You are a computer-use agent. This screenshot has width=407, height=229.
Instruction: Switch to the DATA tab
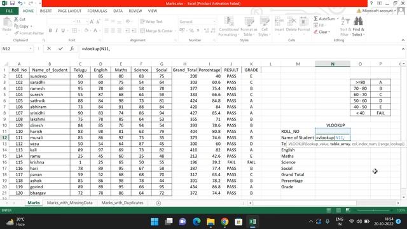pos(118,11)
